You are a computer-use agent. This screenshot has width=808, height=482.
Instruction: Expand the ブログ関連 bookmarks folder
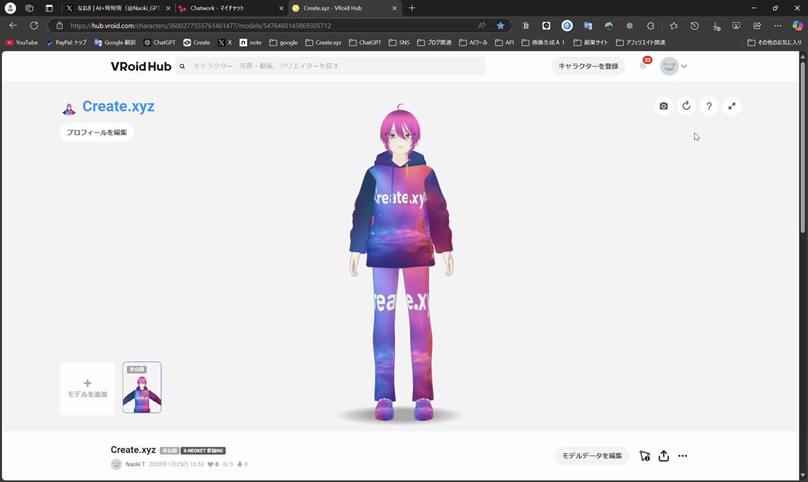coord(434,42)
